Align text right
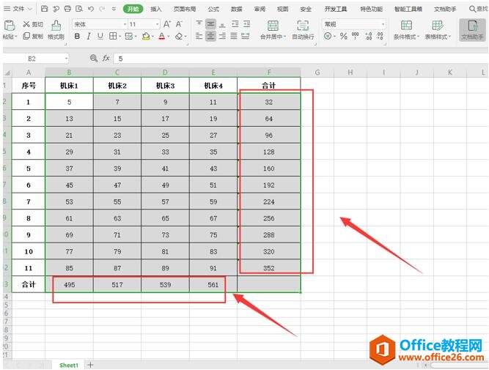Viewport: 489px width, 370px height. click(222, 36)
